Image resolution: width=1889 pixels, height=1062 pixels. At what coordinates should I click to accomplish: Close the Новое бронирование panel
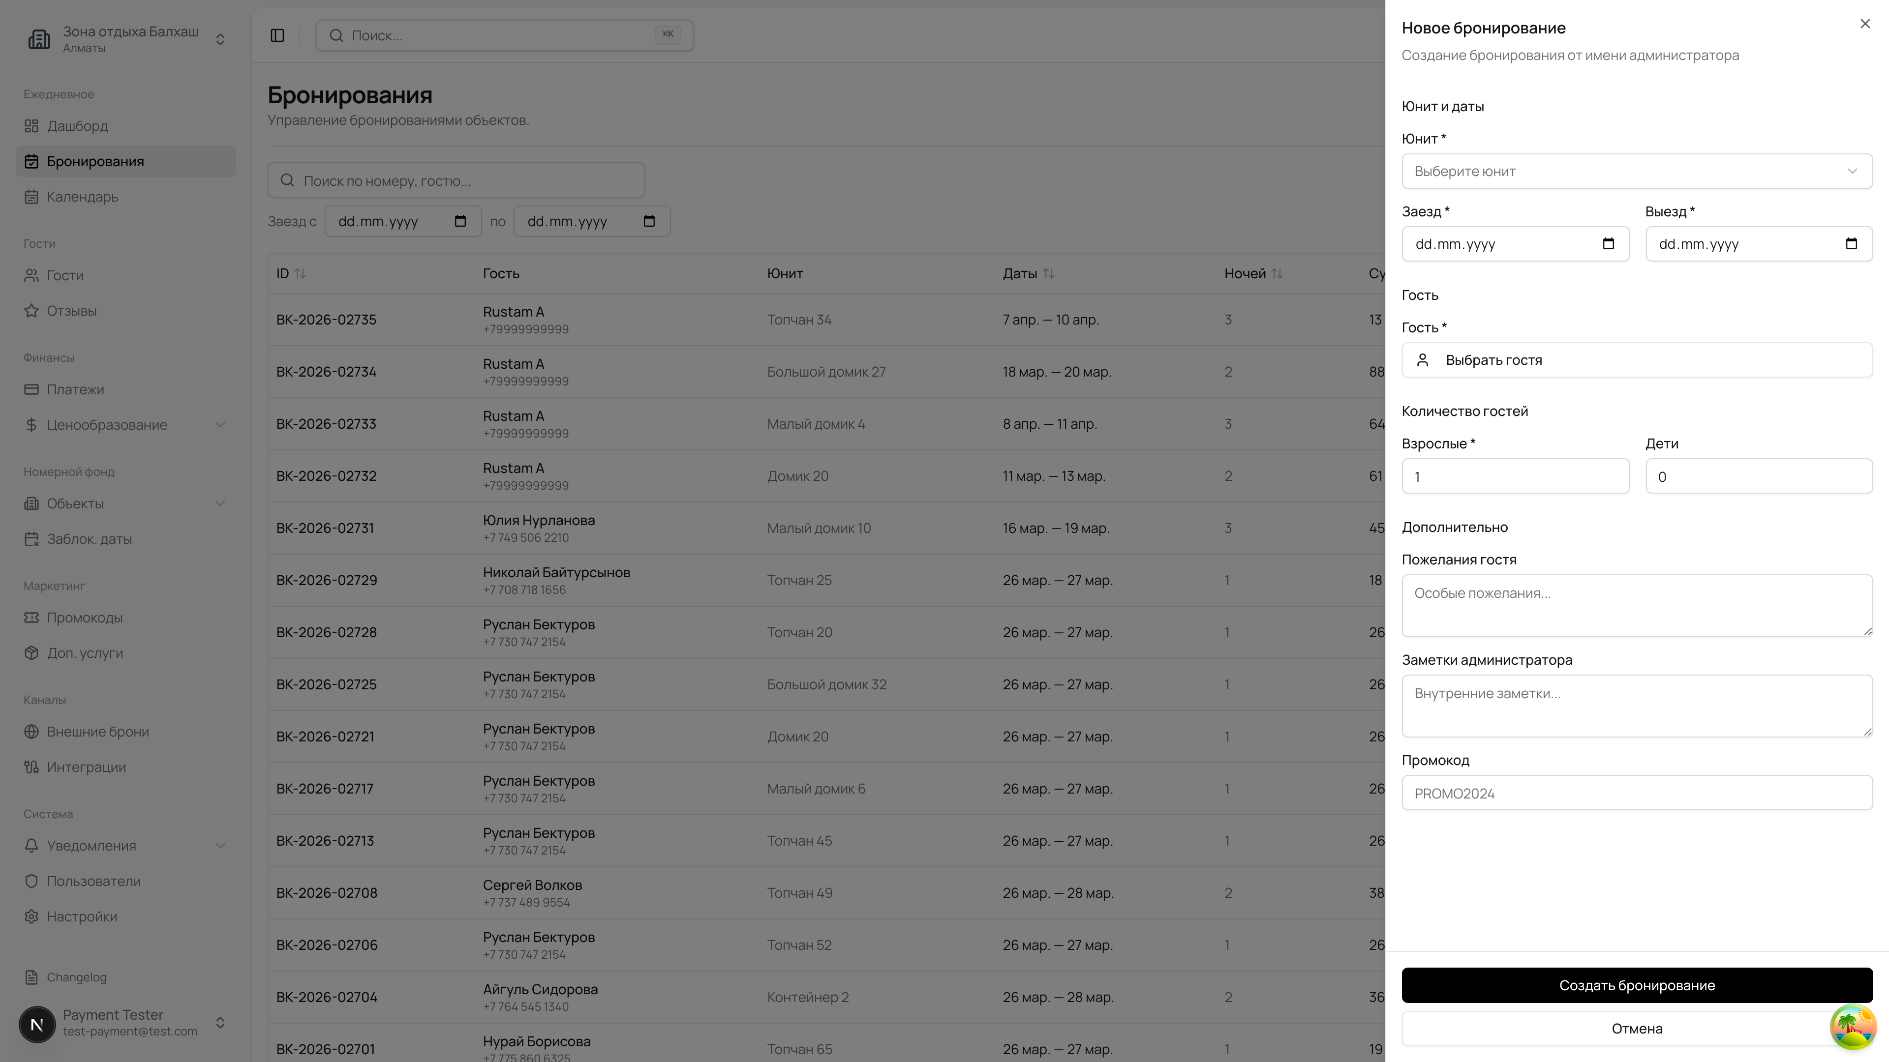click(x=1865, y=24)
